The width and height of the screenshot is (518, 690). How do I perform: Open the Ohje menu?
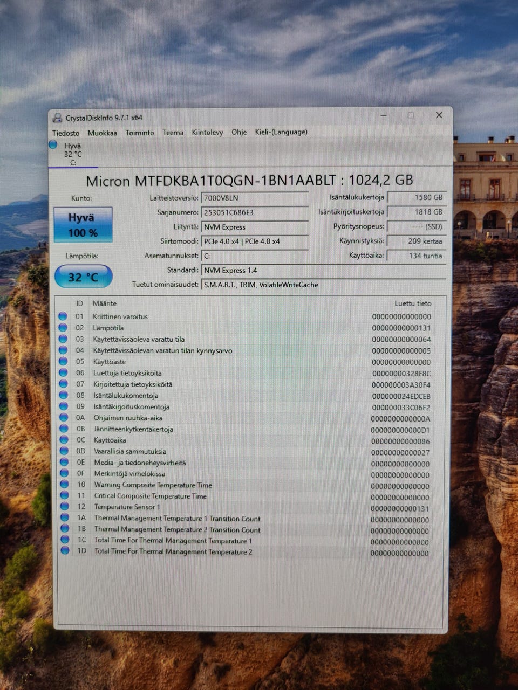(x=239, y=132)
